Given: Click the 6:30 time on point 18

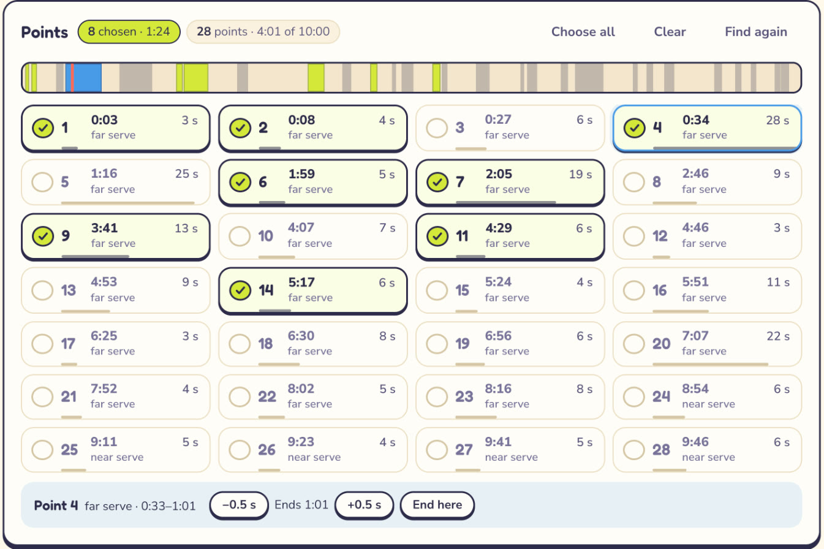Looking at the screenshot, I should tap(301, 336).
